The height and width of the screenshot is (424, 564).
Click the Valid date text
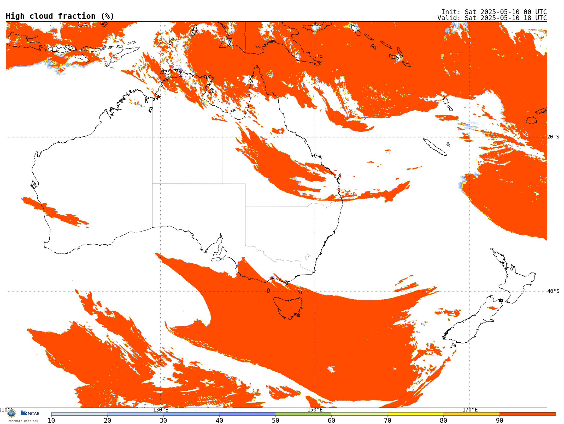click(492, 18)
